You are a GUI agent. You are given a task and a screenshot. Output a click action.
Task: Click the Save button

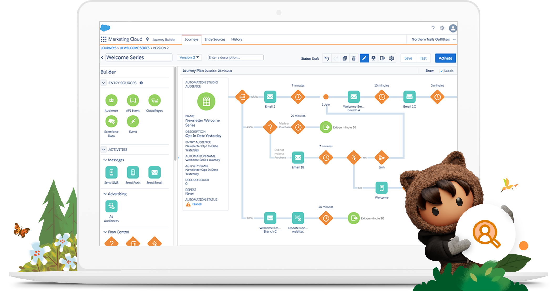(x=408, y=58)
